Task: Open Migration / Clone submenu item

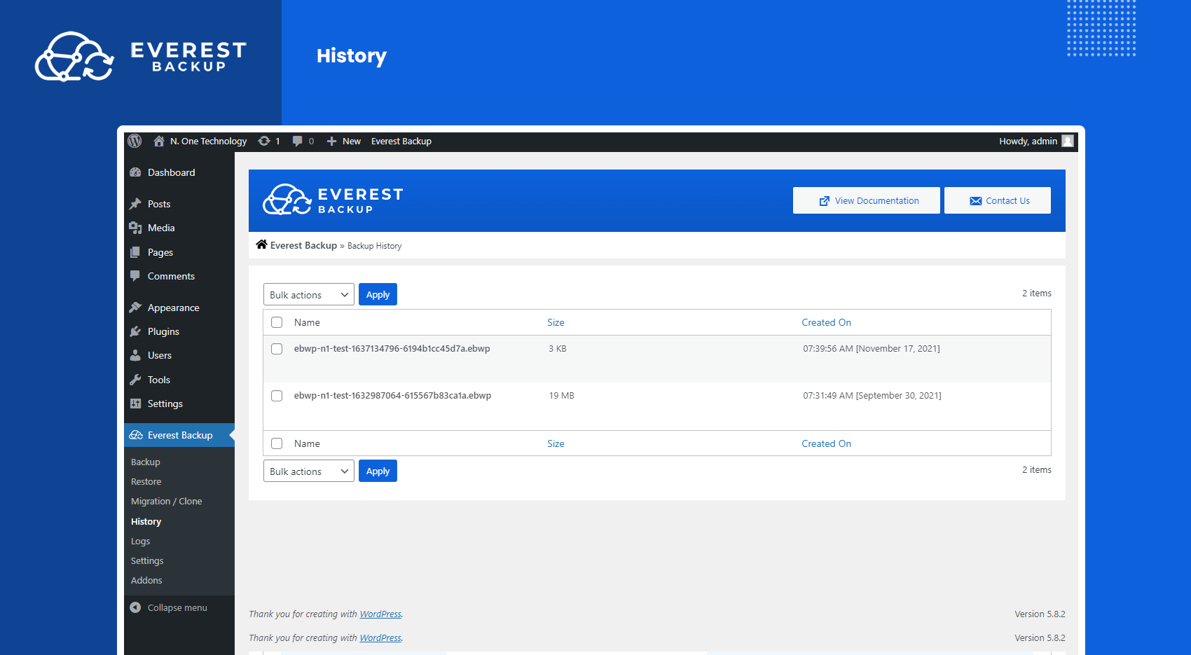Action: [167, 502]
